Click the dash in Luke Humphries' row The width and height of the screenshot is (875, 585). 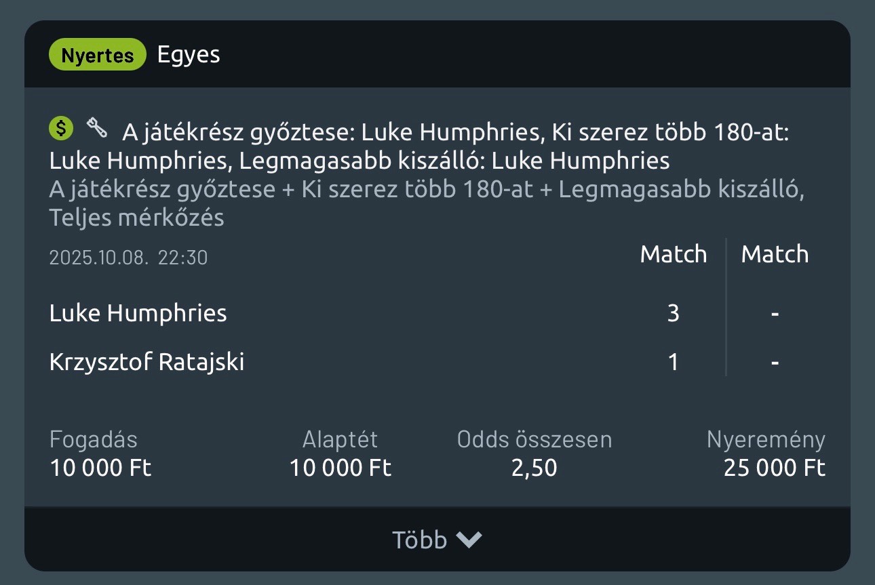[x=775, y=313]
